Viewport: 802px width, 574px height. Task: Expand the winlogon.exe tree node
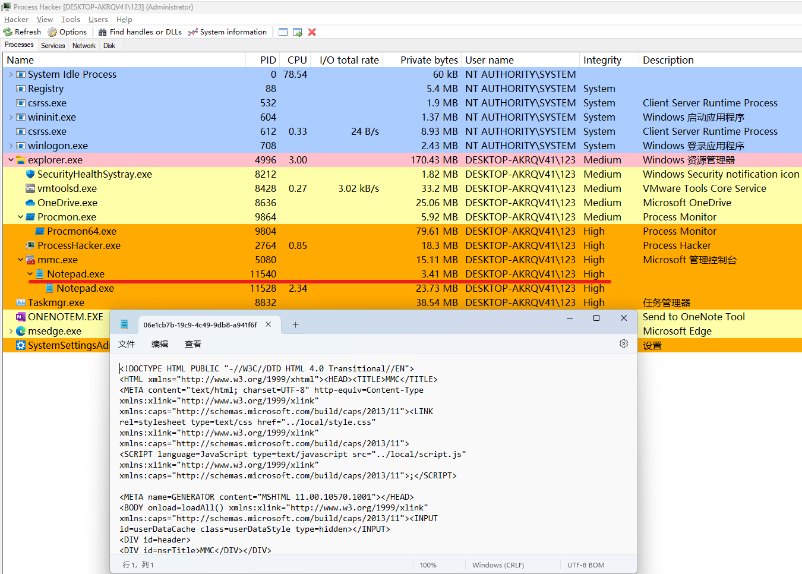(x=11, y=146)
